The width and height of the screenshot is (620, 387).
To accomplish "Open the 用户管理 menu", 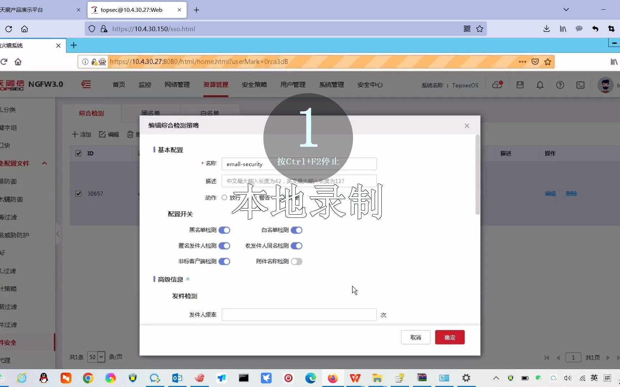I will coord(293,85).
